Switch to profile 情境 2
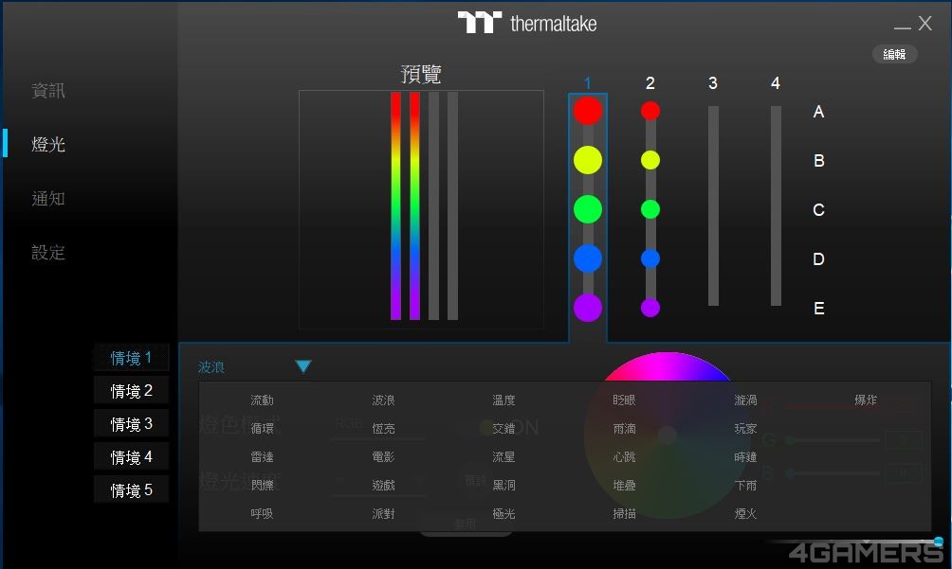 pos(131,391)
